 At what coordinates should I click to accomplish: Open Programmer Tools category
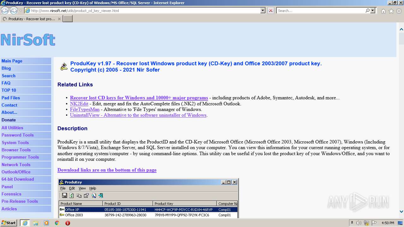(26, 157)
